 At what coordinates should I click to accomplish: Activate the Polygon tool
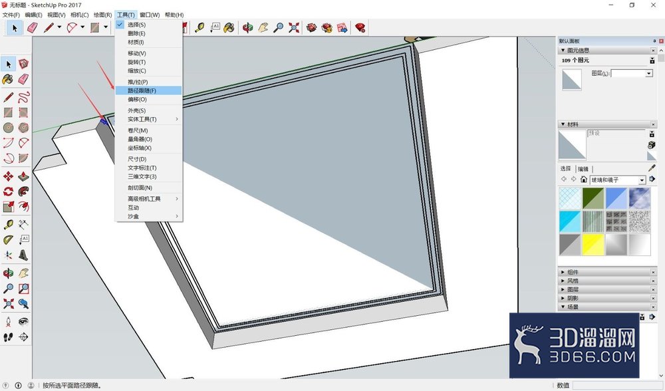pos(23,127)
